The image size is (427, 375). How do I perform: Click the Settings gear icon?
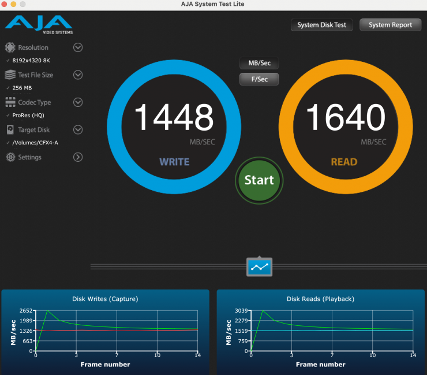pos(10,157)
